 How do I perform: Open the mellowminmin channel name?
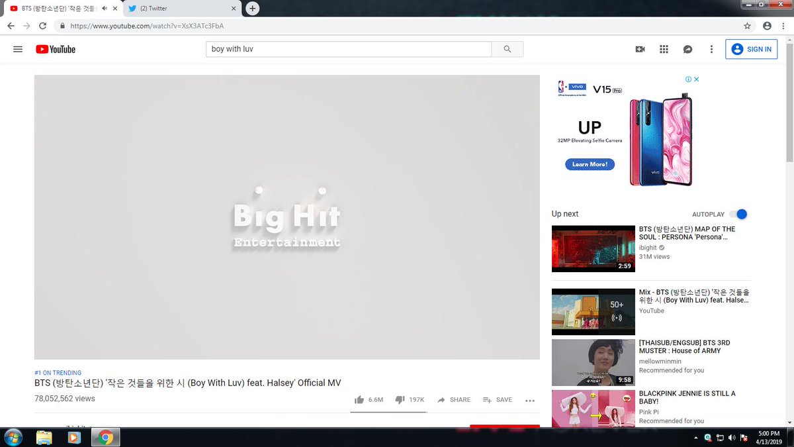[x=662, y=362]
